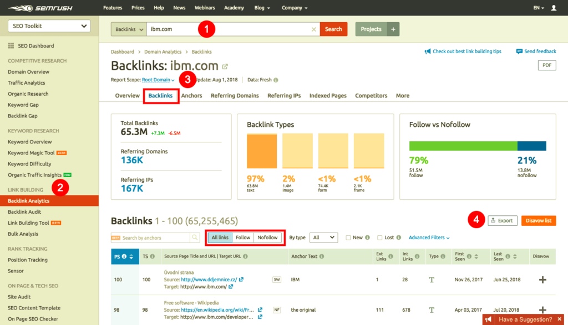This screenshot has width=568, height=325.
Task: Click the disavow plus icon for ddjemnice.cz row
Action: (x=542, y=280)
